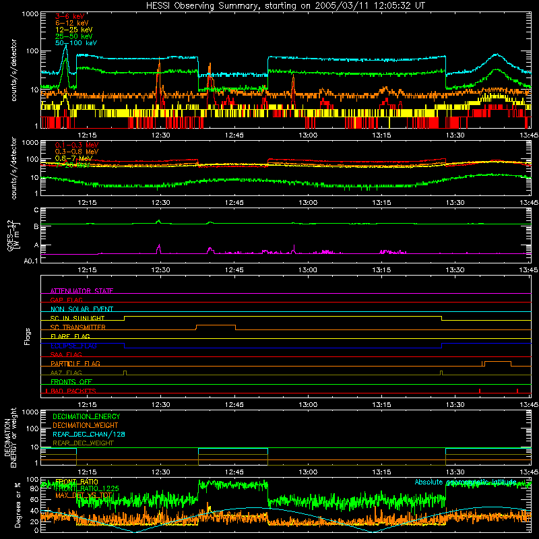Click the B level label on GOES axis
Viewport: 539px width, 539px height.
pos(36,226)
